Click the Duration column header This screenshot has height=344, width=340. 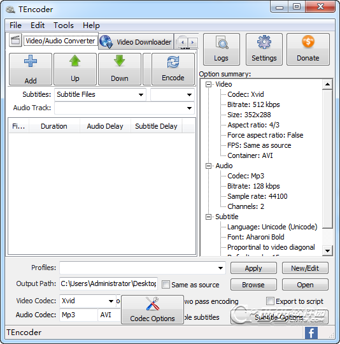pos(54,126)
